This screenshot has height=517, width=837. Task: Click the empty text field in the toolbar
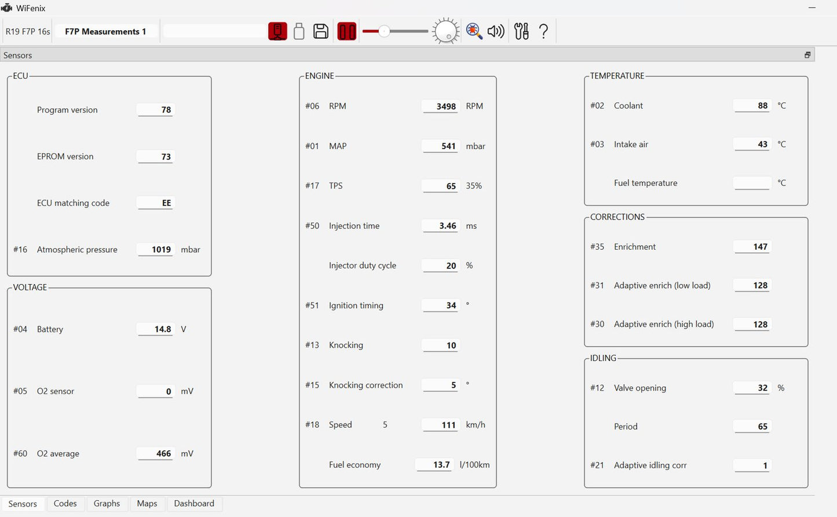pyautogui.click(x=214, y=31)
